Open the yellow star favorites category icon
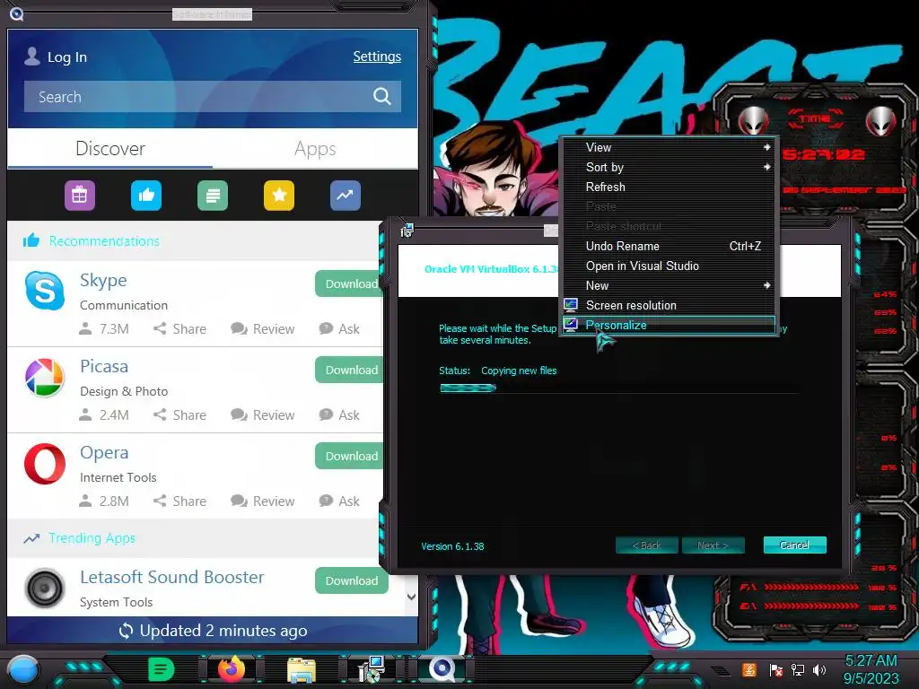The height and width of the screenshot is (689, 919). [279, 195]
